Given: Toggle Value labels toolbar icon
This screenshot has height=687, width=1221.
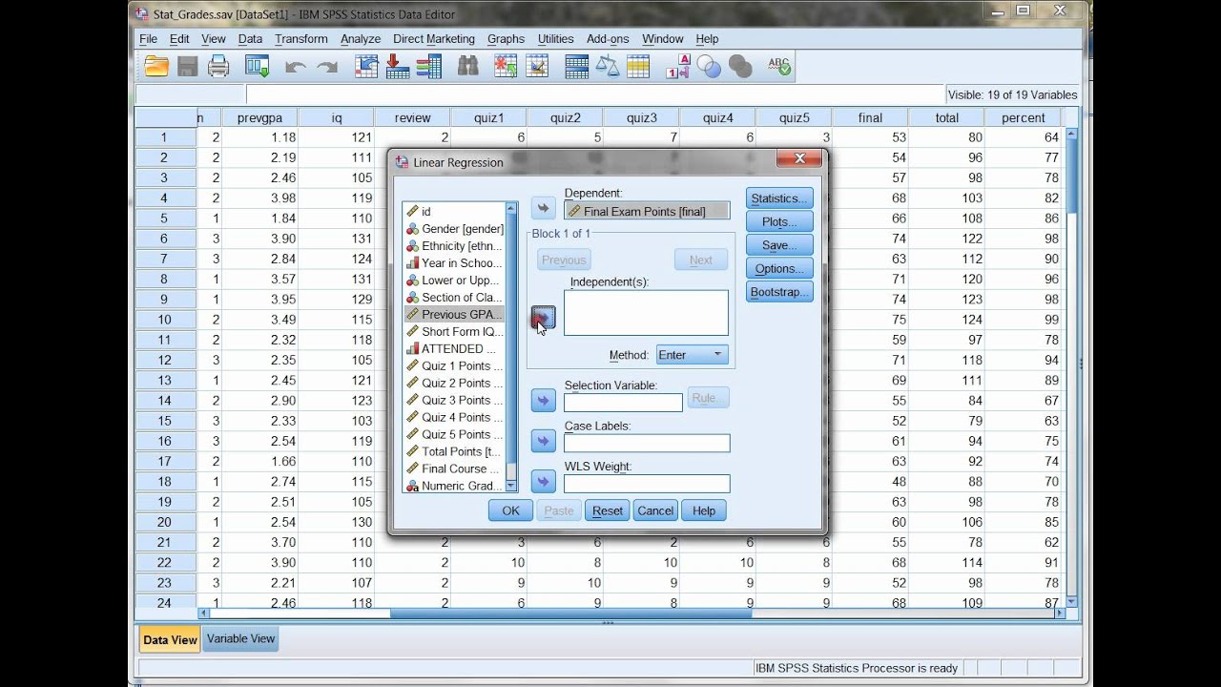Looking at the screenshot, I should 677,66.
